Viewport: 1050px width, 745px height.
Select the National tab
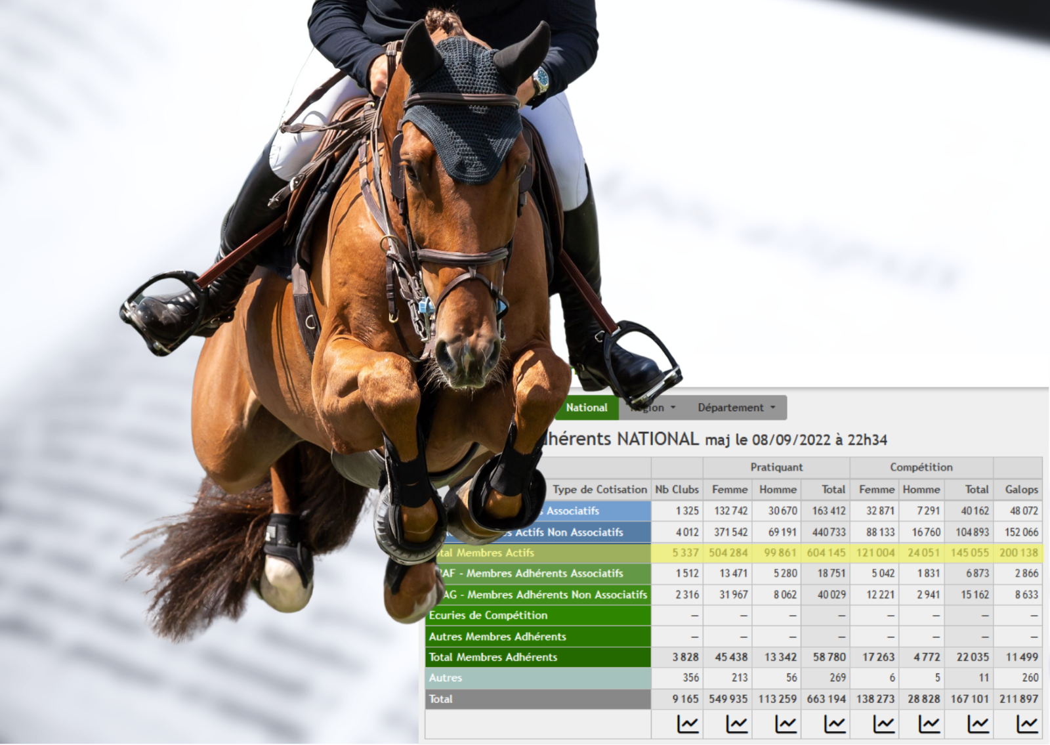point(587,408)
